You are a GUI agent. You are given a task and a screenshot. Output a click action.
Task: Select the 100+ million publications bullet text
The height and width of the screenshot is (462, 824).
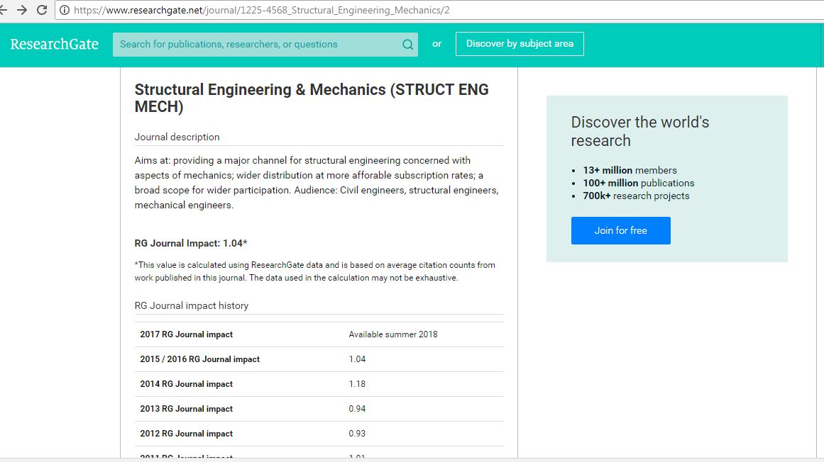point(638,183)
